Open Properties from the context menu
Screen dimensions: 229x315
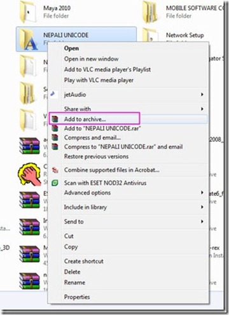tap(77, 297)
